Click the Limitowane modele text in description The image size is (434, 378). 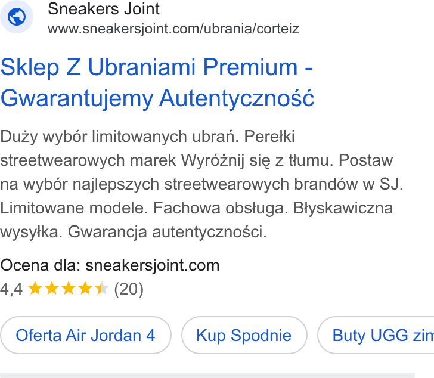pos(74,208)
